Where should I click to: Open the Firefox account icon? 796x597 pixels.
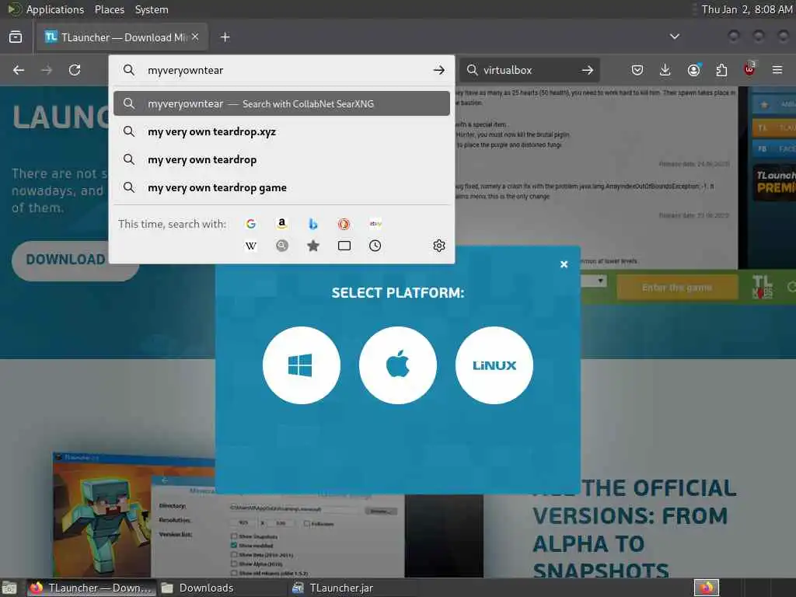[693, 70]
